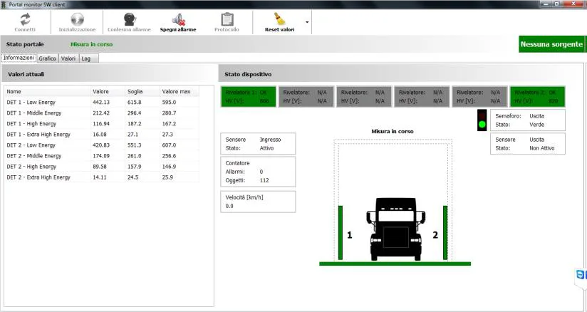Mute alarm with Spegni allarme icon
This screenshot has height=312, width=587.
(178, 19)
